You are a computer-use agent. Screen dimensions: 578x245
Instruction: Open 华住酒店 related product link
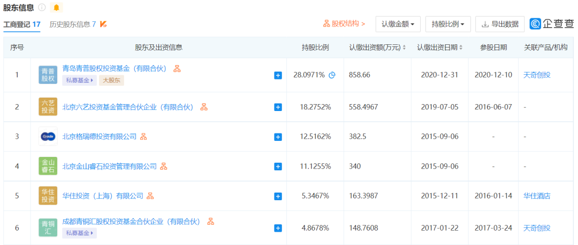537,196
